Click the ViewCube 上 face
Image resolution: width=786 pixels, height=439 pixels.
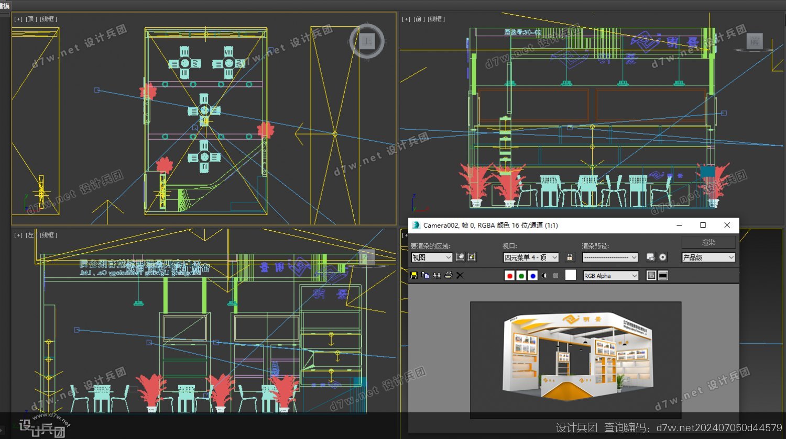(367, 40)
